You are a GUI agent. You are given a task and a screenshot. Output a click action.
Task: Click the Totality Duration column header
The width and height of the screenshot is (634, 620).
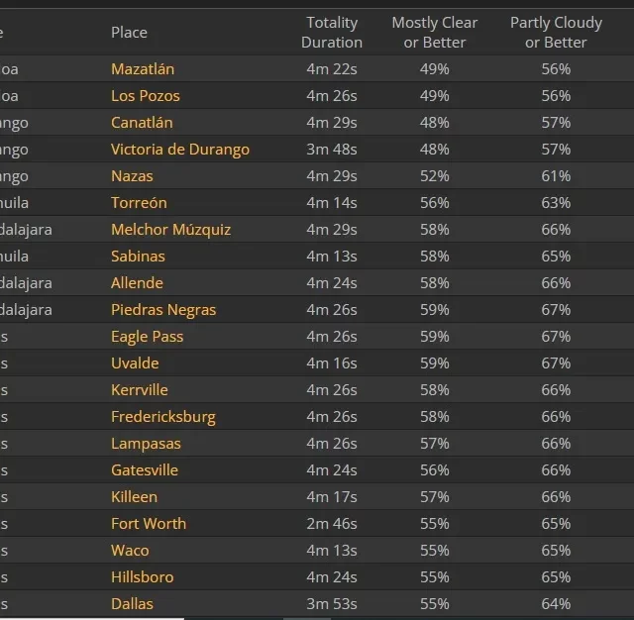pos(332,33)
